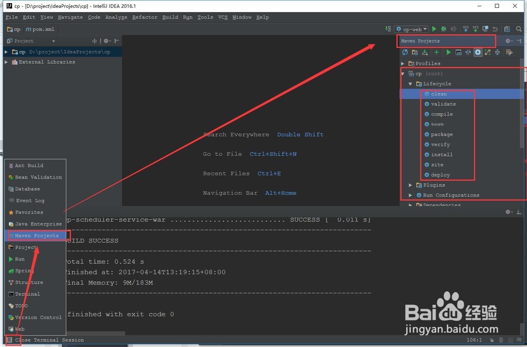Choose Database from tool window popup
This screenshot has width=527, height=347.
pyautogui.click(x=36, y=189)
